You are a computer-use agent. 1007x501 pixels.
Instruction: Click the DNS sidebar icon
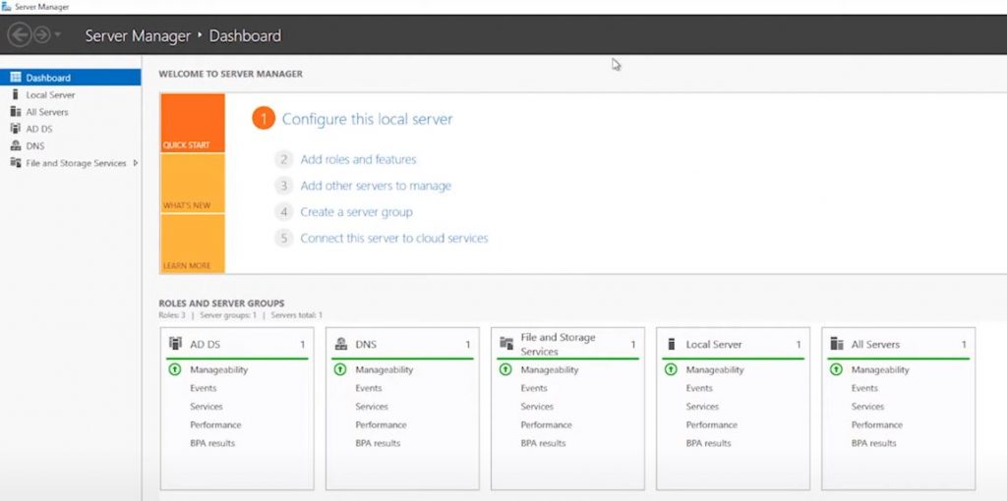(x=16, y=145)
